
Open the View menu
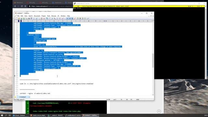pyautogui.click(x=26, y=16)
